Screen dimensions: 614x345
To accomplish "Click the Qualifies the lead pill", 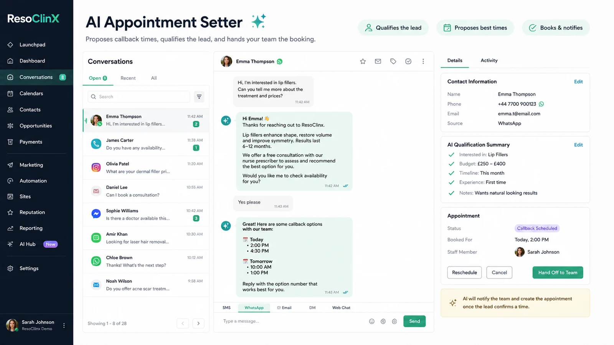I will point(393,28).
